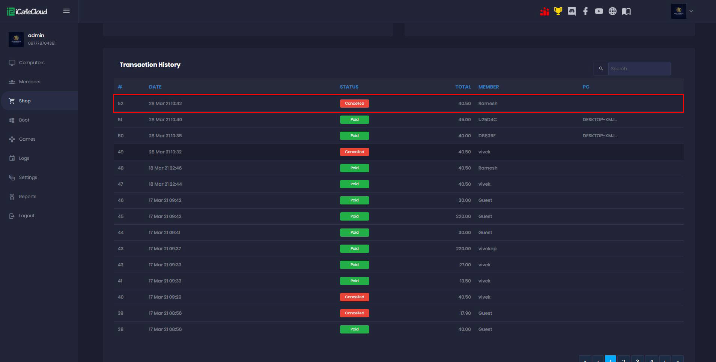
Task: Click the search magnifier icon
Action: tap(601, 69)
